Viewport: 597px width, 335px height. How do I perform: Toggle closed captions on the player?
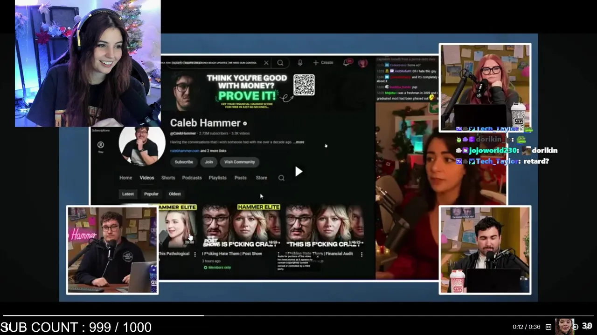[x=548, y=327]
